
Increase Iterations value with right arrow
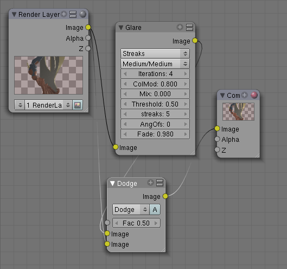185,74
